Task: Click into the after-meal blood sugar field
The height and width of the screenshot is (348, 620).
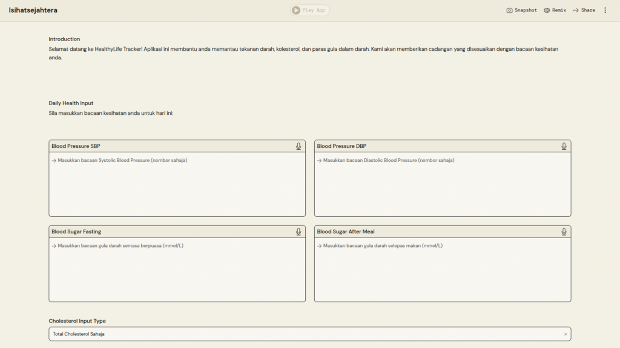Action: click(x=442, y=269)
